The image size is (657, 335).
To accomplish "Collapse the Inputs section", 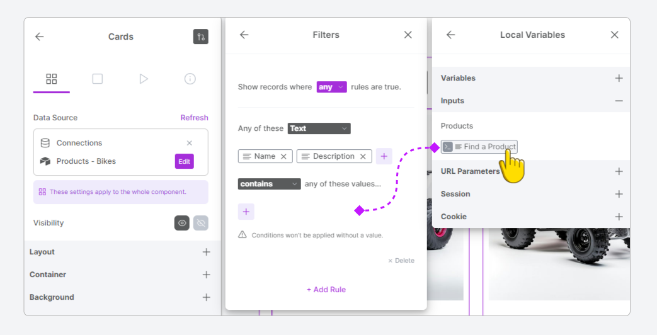I will click(x=619, y=101).
